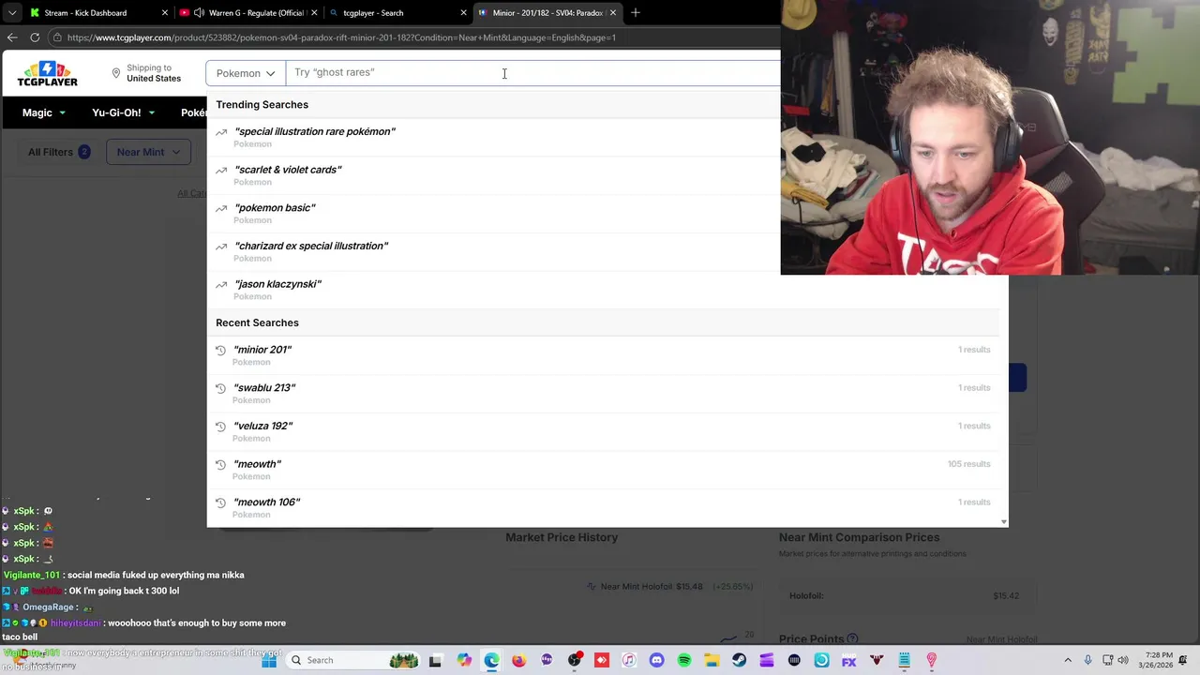Click trending arrow icon beside 'pokemon basic'
This screenshot has height=675, width=1200.
point(221,208)
